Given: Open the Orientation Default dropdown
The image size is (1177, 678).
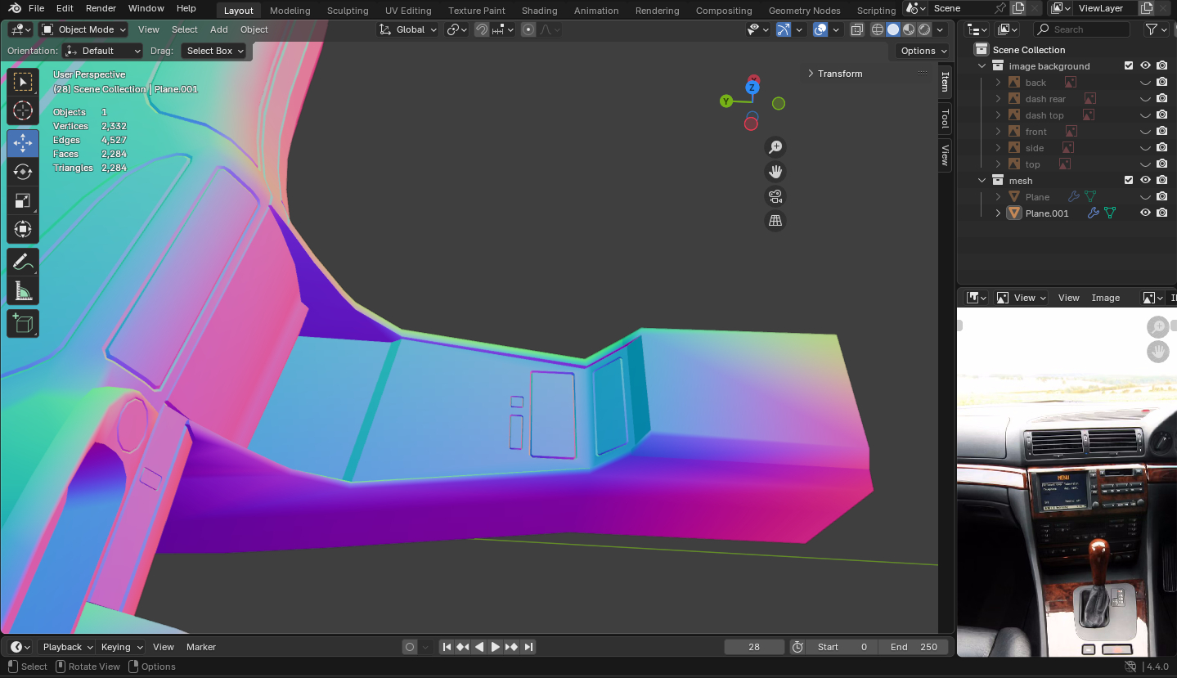Looking at the screenshot, I should [x=103, y=51].
